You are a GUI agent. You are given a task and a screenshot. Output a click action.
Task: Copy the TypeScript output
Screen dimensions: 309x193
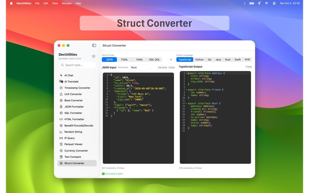pos(249,67)
